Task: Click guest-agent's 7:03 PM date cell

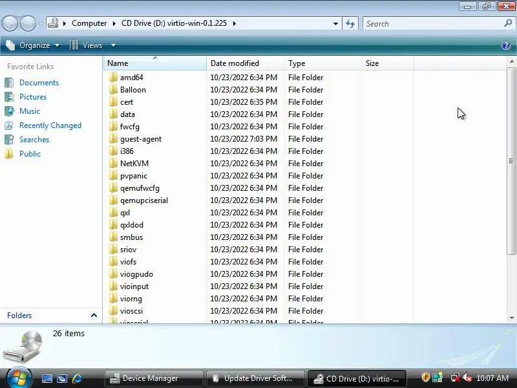Action: click(244, 139)
